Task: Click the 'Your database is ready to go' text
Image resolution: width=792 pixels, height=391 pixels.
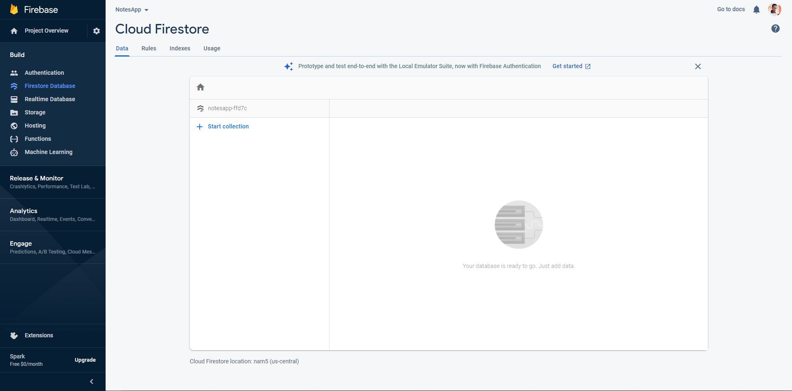Action: [519, 266]
